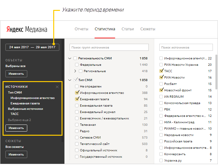Click 'Выбраны все' under Объекты
This screenshot has height=167, width=218.
tap(15, 66)
